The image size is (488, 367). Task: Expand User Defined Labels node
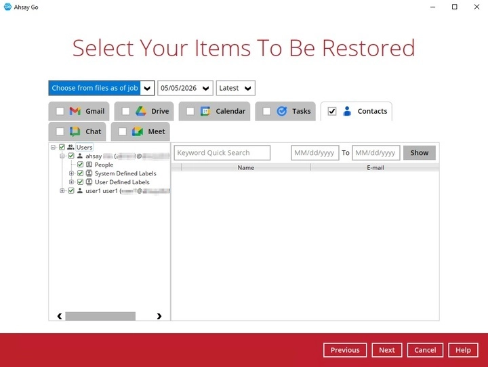(71, 182)
